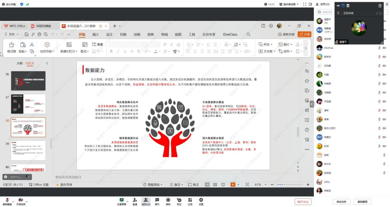Open the 邀请 invite icon

(x=135, y=200)
